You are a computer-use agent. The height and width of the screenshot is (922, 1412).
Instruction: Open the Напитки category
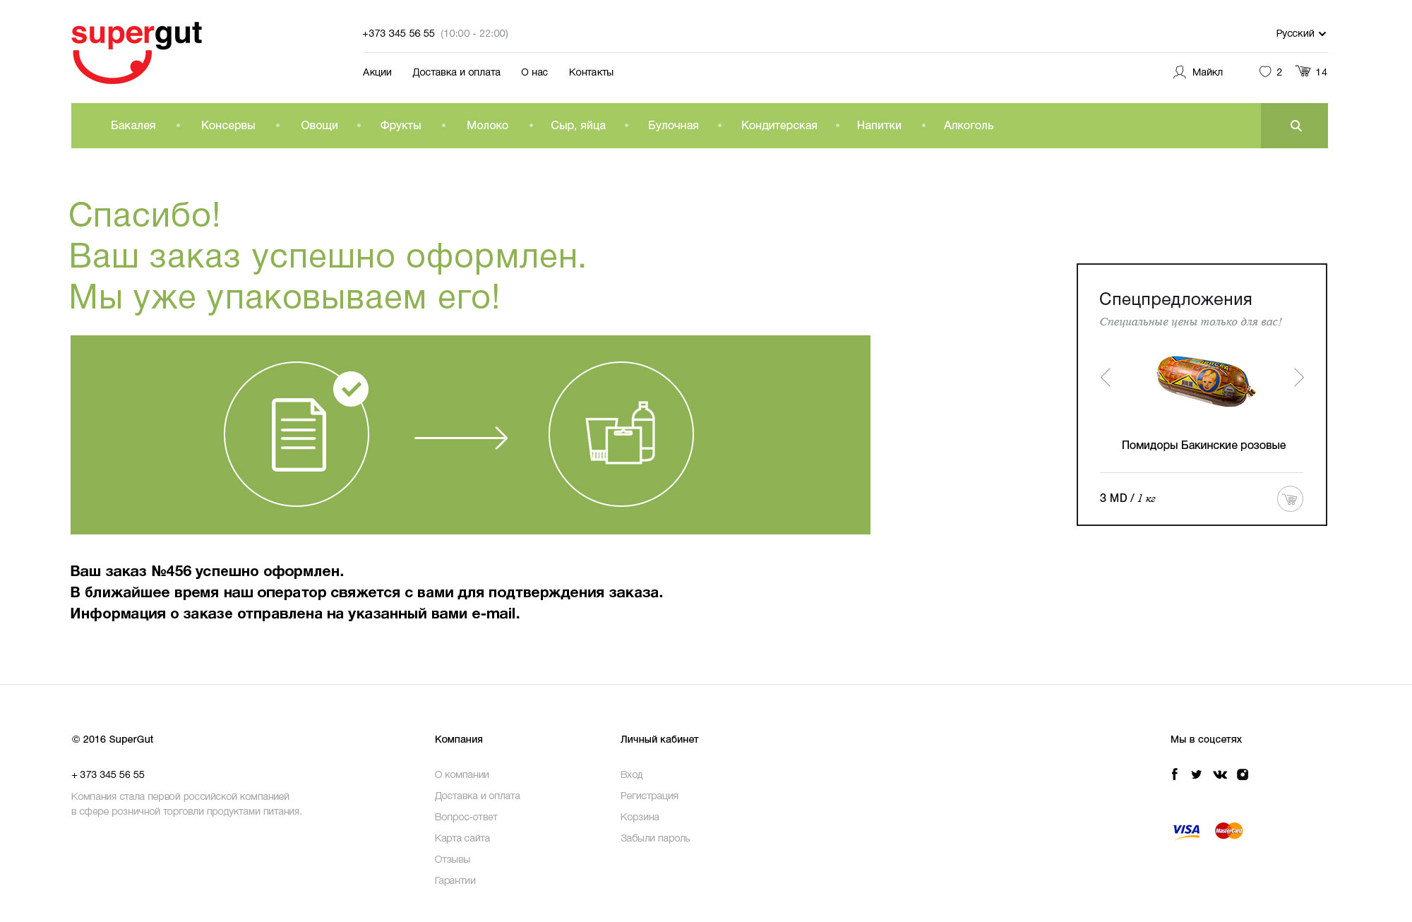click(879, 126)
